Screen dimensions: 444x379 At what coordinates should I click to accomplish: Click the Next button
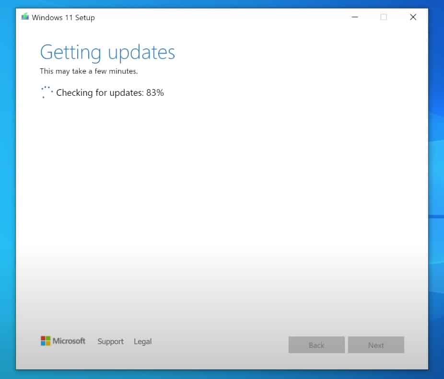tap(376, 345)
